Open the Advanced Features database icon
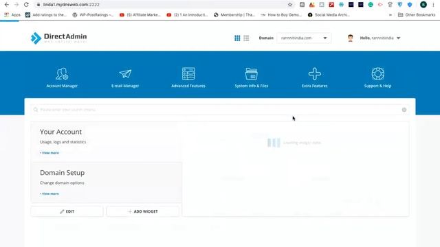This screenshot has width=440, height=247. (188, 73)
